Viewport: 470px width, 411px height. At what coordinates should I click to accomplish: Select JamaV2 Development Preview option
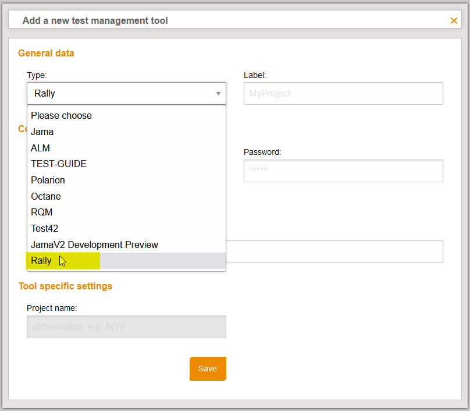click(x=94, y=245)
